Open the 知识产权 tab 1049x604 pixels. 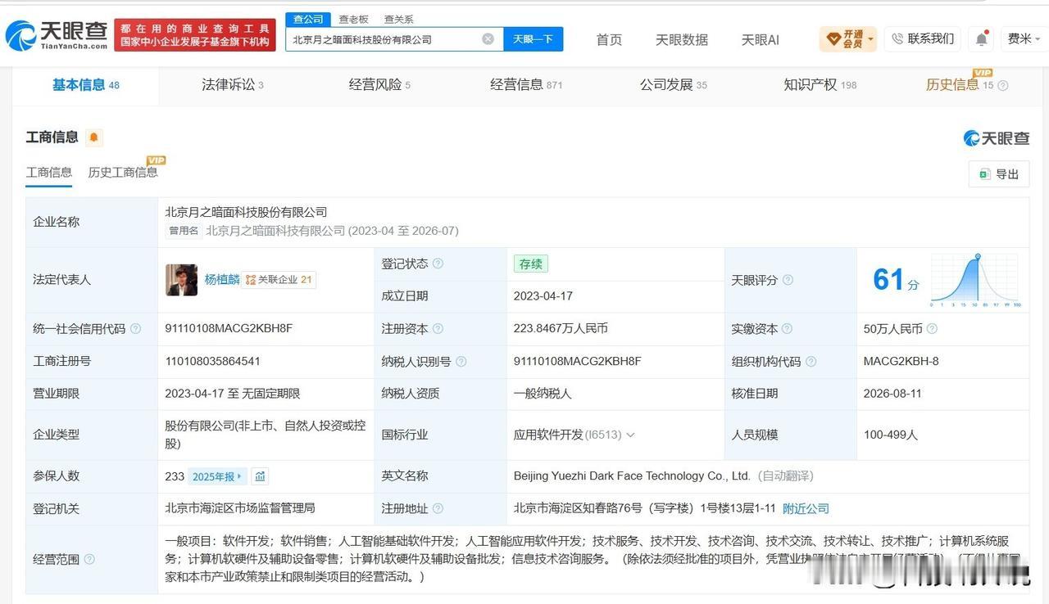[820, 84]
